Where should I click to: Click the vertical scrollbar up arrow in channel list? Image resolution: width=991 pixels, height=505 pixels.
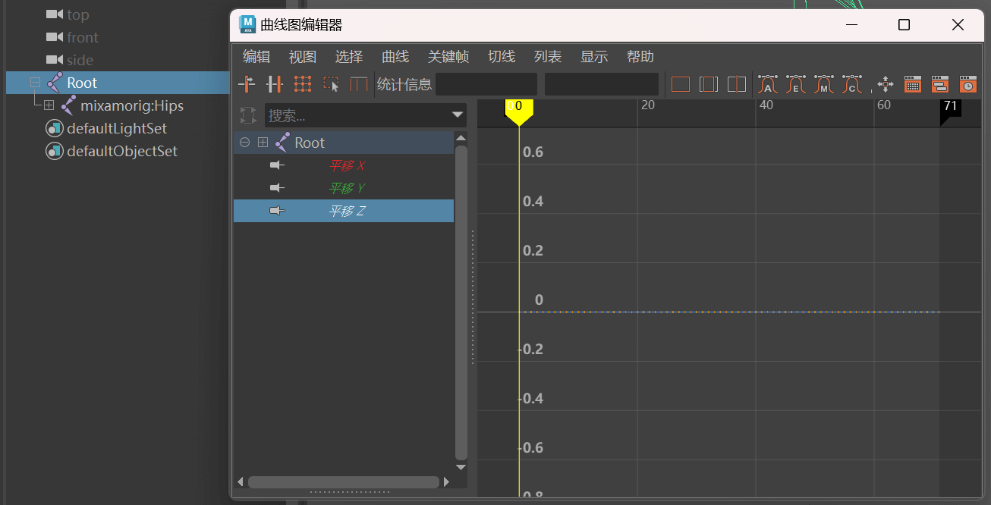pyautogui.click(x=461, y=138)
